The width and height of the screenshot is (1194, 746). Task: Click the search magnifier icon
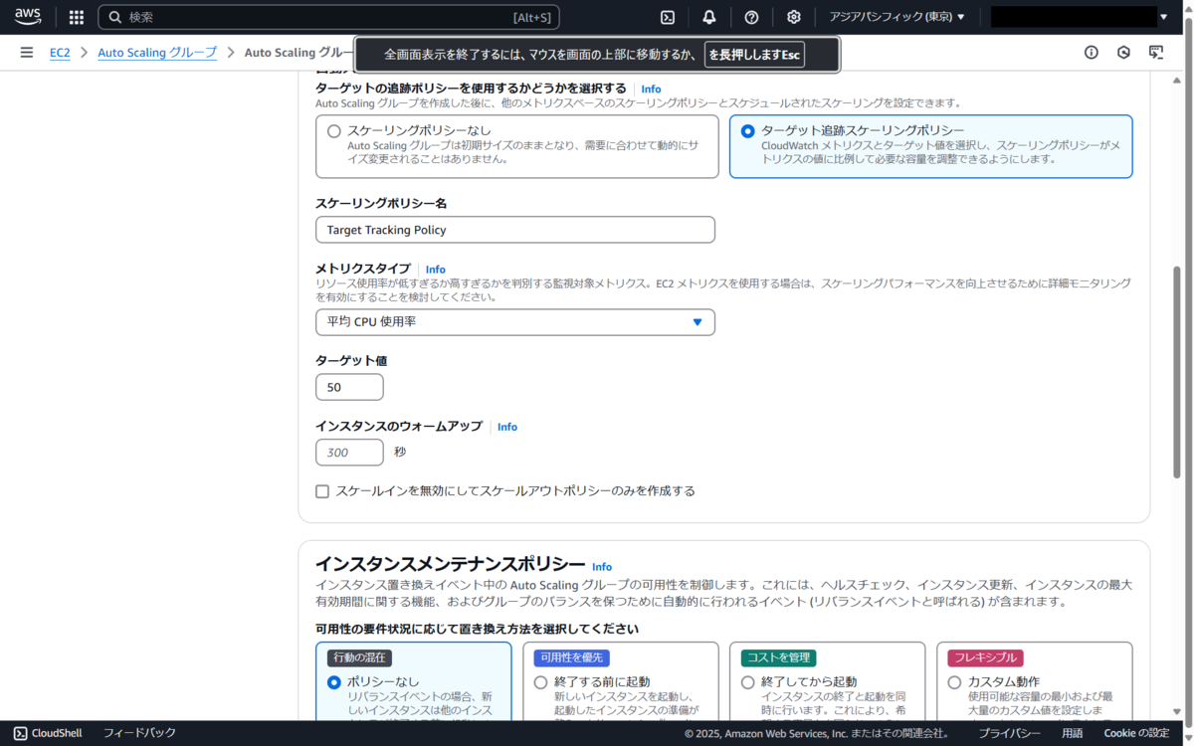pyautogui.click(x=115, y=17)
